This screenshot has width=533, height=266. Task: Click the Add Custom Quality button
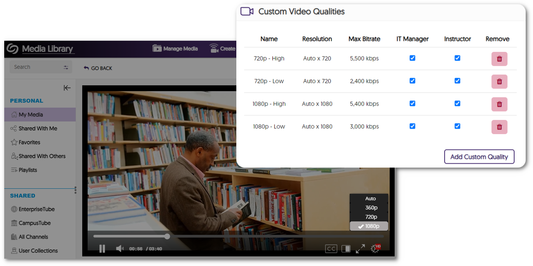(479, 156)
